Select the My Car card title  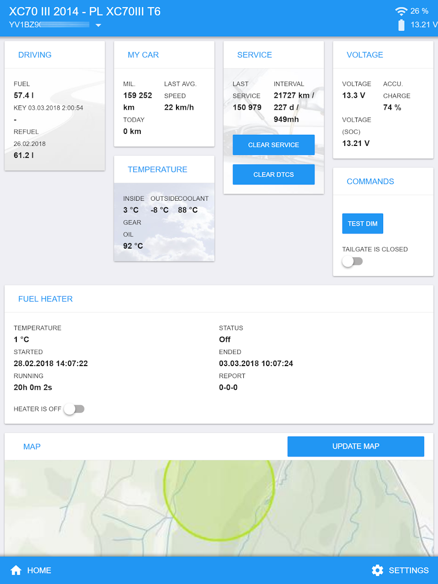(143, 55)
